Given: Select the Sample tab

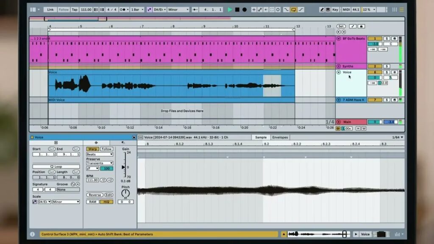Looking at the screenshot, I should [x=261, y=137].
